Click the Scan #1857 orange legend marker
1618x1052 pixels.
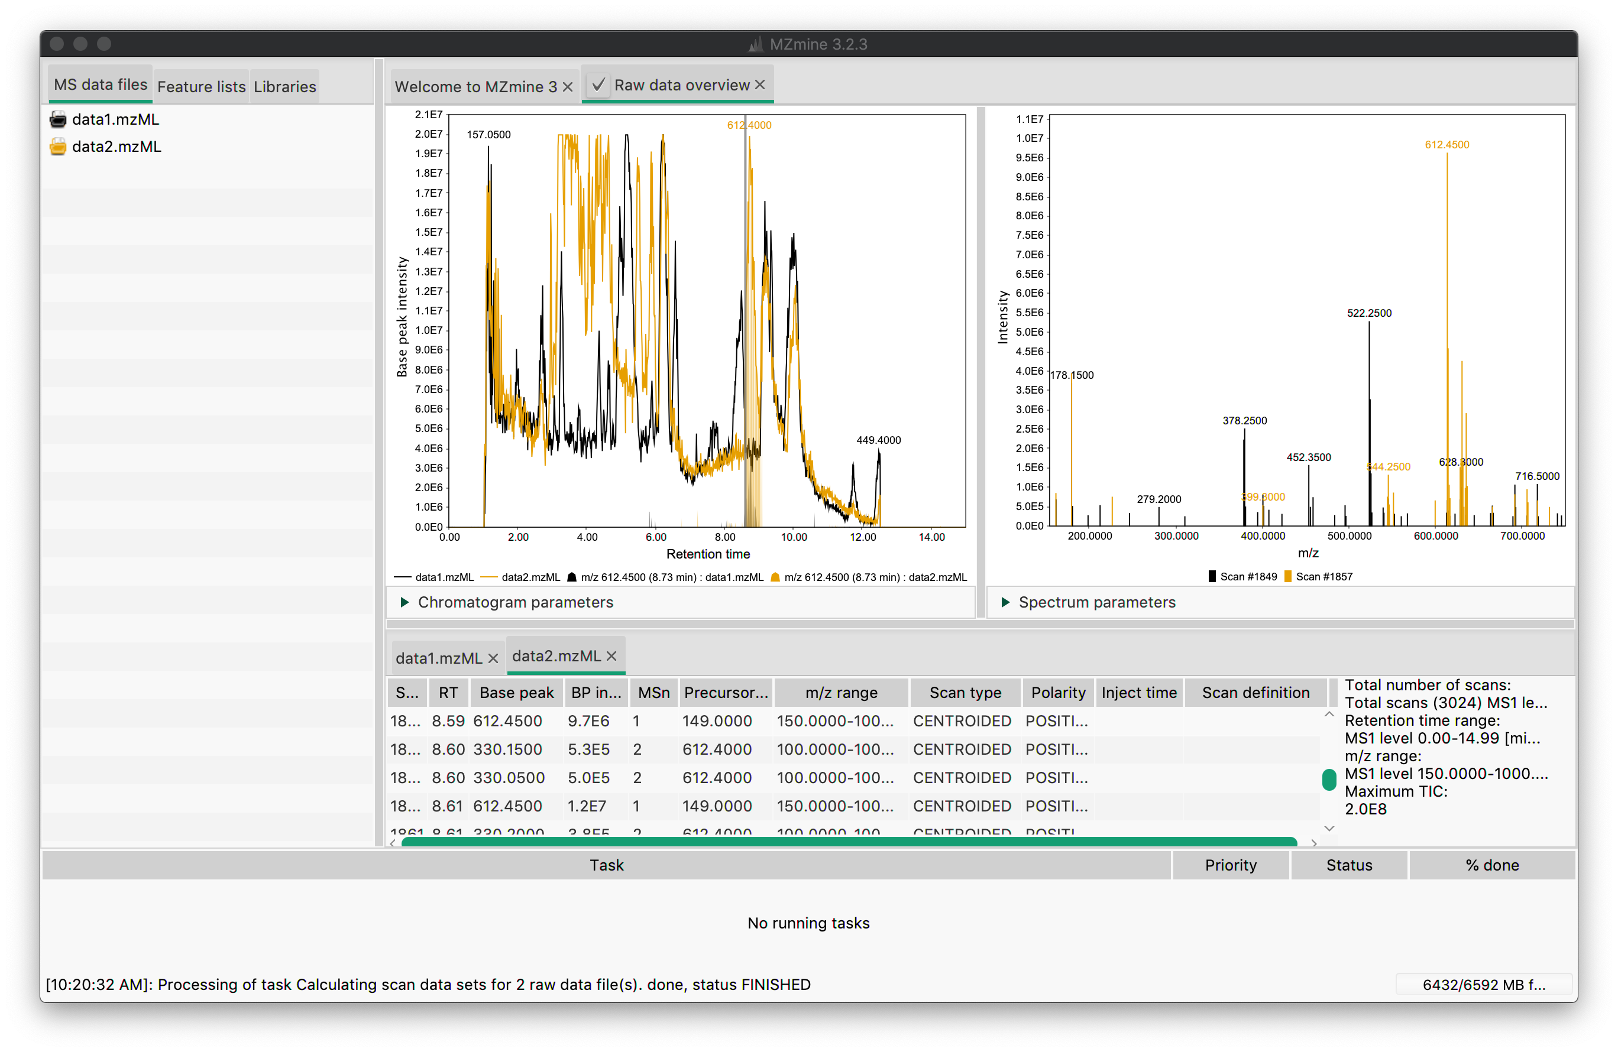[x=1287, y=577]
